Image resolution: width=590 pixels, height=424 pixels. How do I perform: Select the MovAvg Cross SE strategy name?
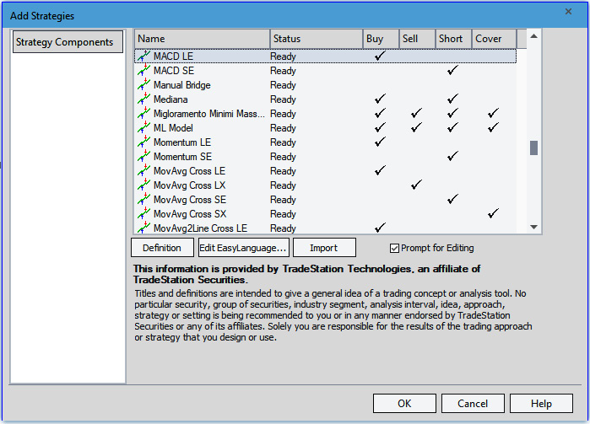(x=190, y=199)
